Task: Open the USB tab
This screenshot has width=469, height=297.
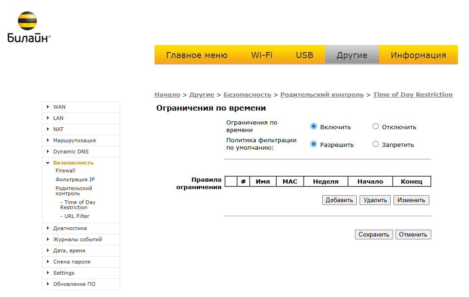Action: pos(305,55)
